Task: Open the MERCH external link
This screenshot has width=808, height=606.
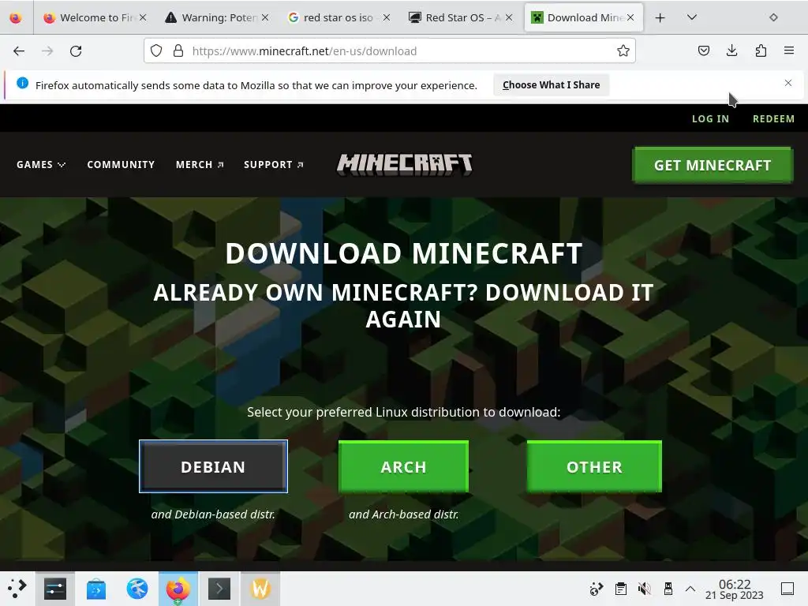Action: click(x=200, y=165)
